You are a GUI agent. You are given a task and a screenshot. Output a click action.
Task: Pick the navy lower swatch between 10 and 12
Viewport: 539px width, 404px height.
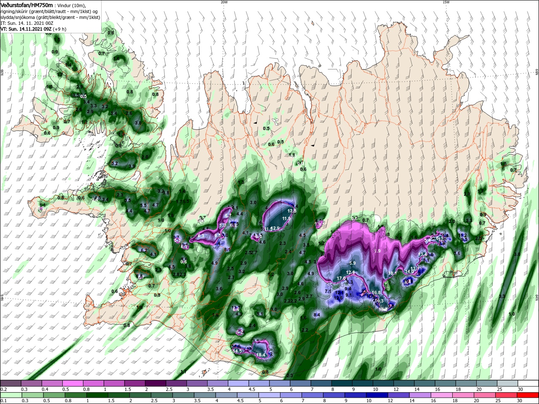click(376, 395)
